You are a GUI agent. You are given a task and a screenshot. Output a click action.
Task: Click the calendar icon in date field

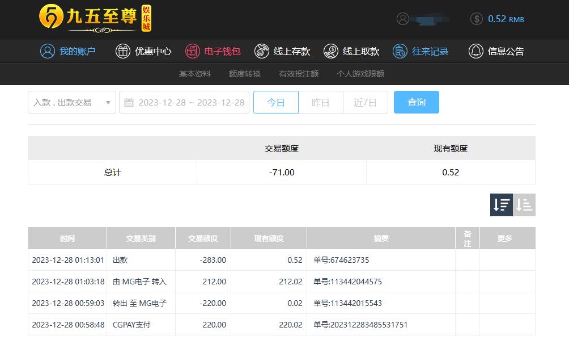129,103
